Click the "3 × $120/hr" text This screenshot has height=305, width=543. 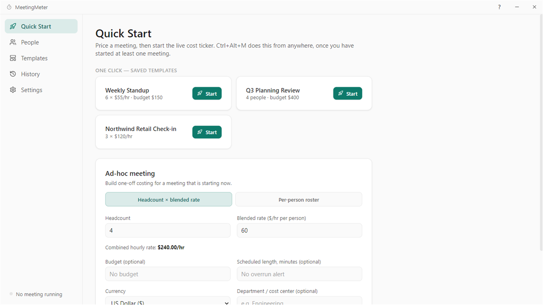(119, 136)
